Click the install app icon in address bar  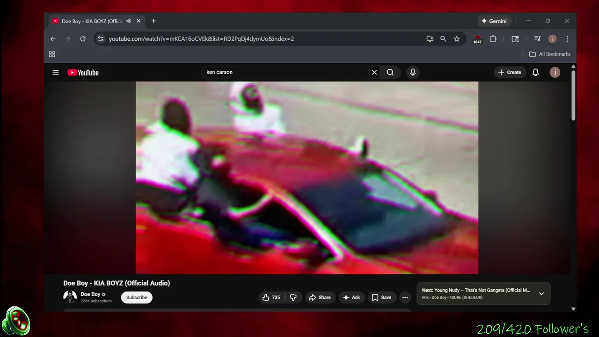tap(430, 39)
